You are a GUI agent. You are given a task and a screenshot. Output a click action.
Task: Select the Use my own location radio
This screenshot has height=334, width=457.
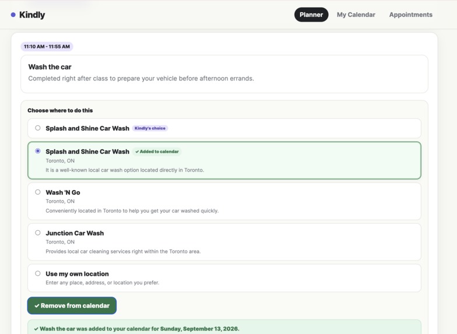(x=37, y=273)
